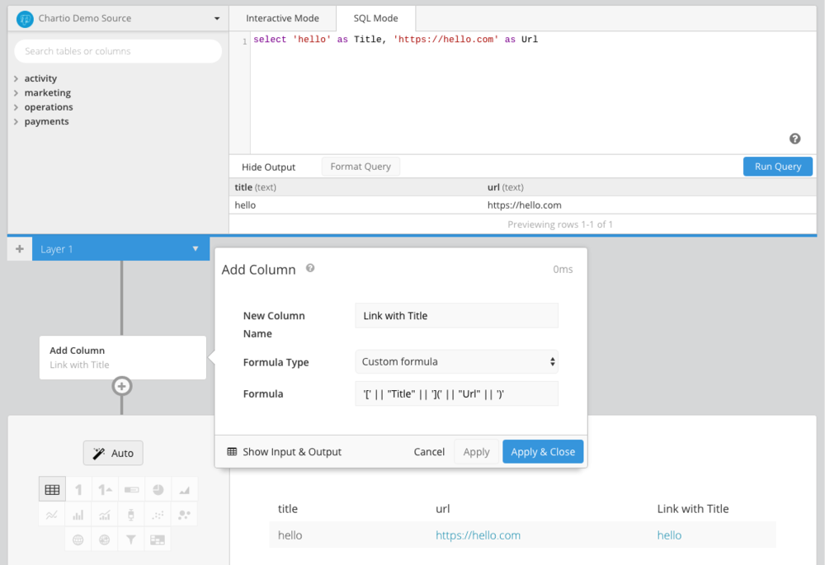825x565 pixels.
Task: Click the Auto chart type button
Action: click(x=113, y=453)
